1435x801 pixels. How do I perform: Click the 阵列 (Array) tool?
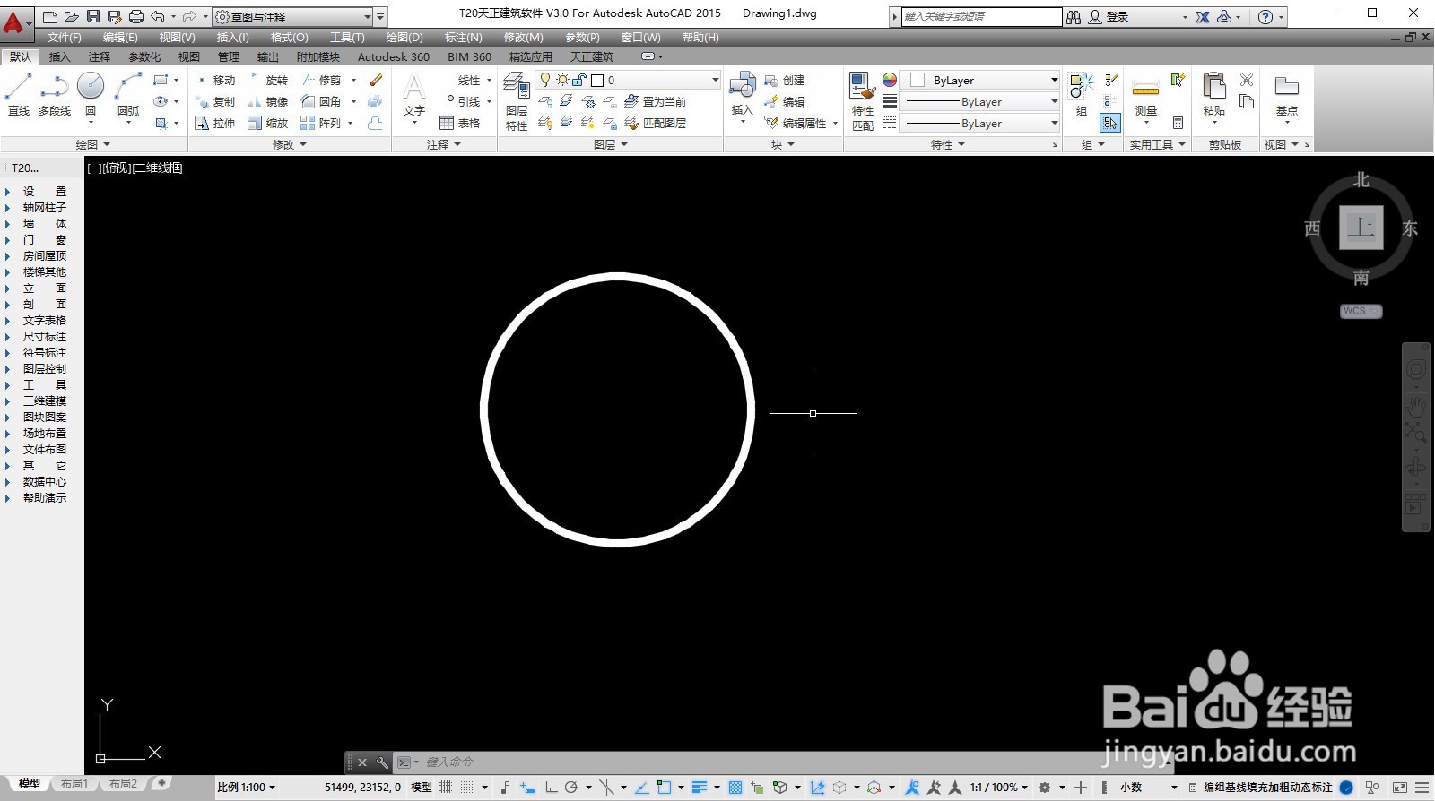pyautogui.click(x=321, y=123)
